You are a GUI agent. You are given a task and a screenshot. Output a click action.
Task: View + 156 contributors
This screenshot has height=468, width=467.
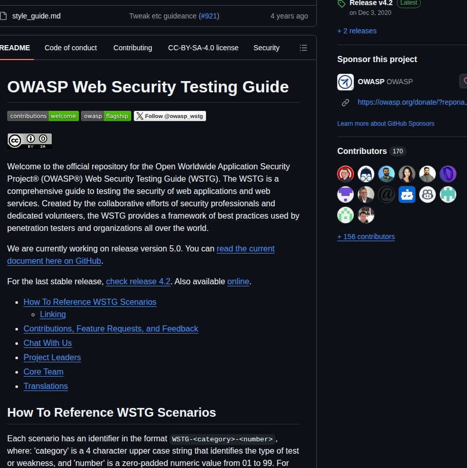366,237
